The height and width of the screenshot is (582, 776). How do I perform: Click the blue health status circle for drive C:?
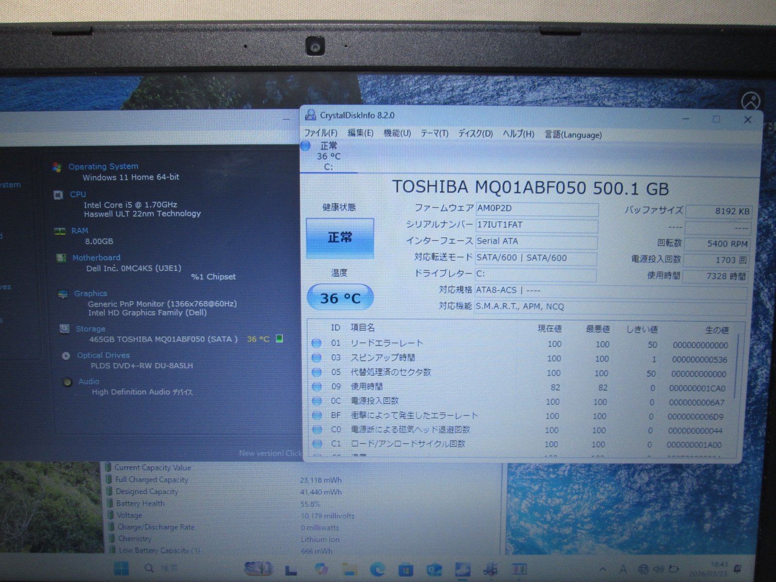click(x=306, y=145)
